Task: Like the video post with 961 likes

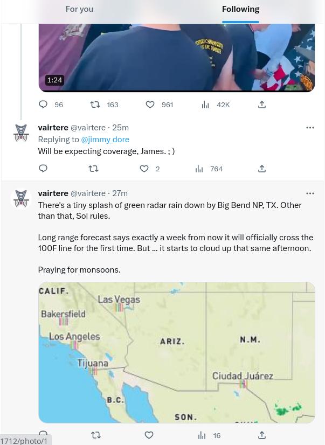Action: pyautogui.click(x=150, y=105)
